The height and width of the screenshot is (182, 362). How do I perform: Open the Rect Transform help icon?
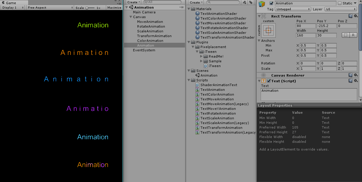pyautogui.click(x=350, y=16)
